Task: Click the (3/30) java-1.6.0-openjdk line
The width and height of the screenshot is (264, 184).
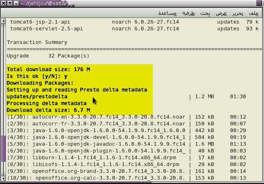Action: [126, 131]
